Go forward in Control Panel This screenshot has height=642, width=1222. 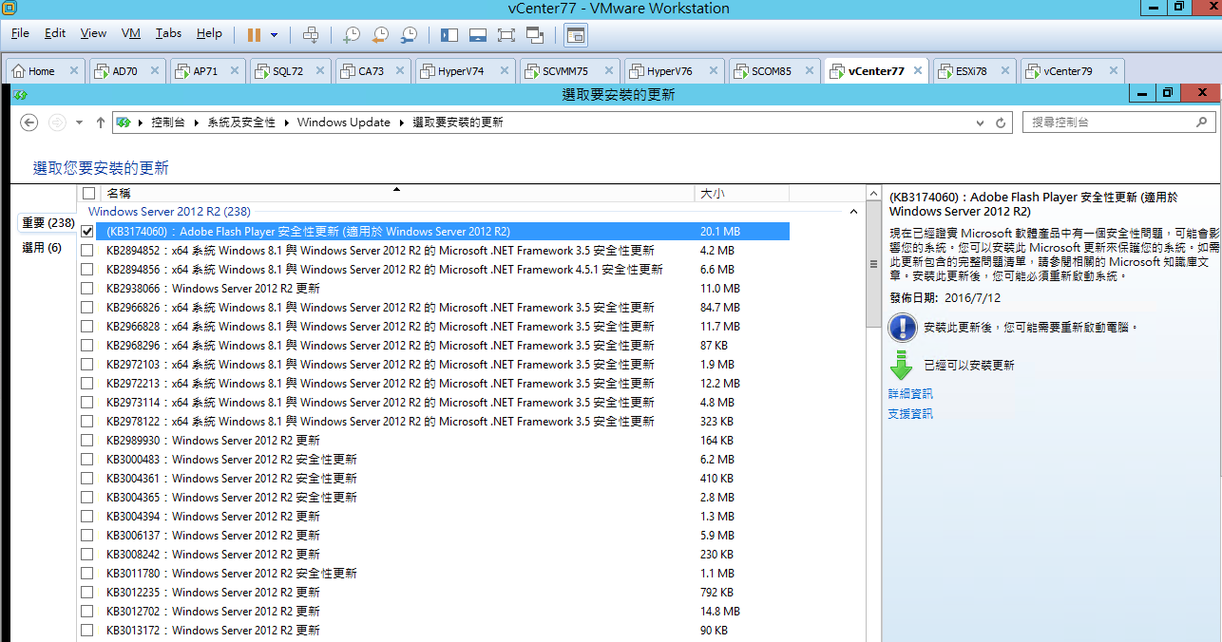(x=57, y=123)
